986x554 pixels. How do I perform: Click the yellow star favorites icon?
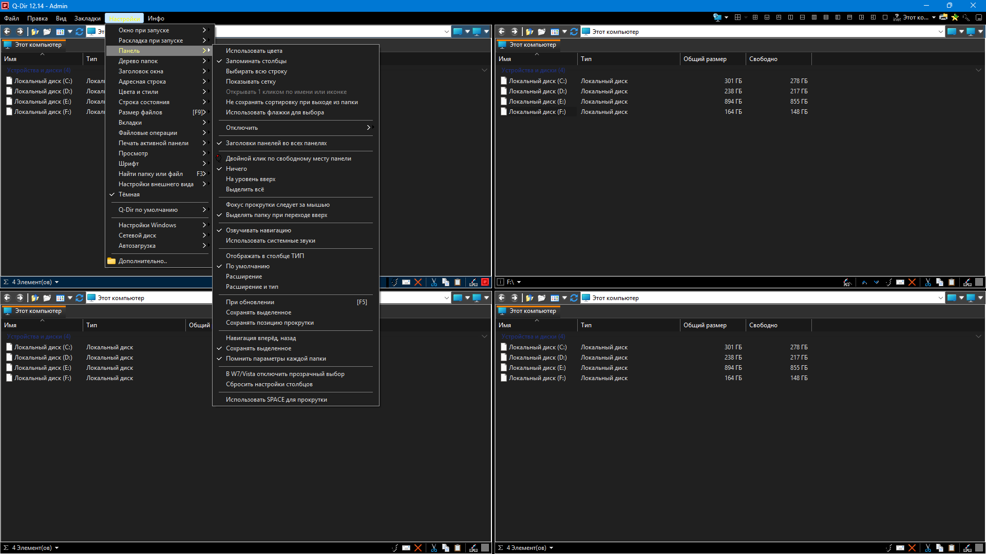tap(955, 17)
